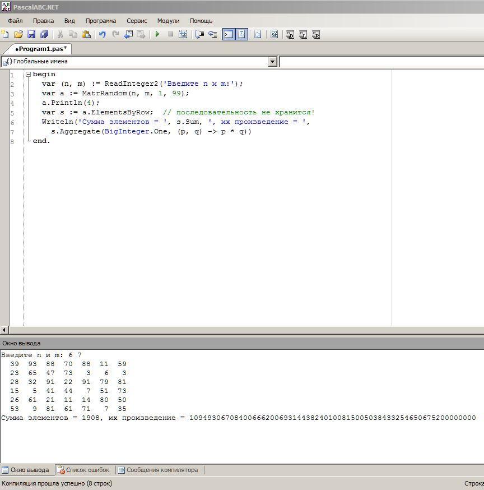
Task: Click the long product number in output
Action: [x=333, y=418]
